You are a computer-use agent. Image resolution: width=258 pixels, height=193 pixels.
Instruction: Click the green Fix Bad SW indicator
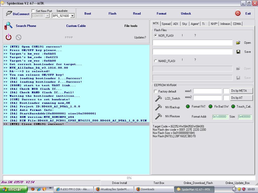point(210,107)
